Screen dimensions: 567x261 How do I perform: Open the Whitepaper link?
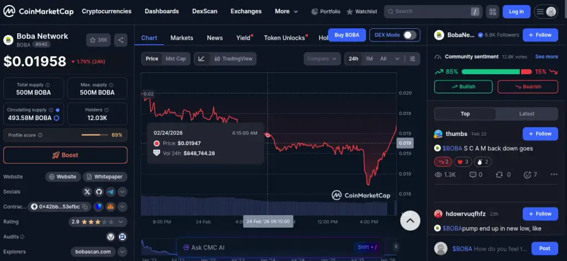tap(105, 177)
